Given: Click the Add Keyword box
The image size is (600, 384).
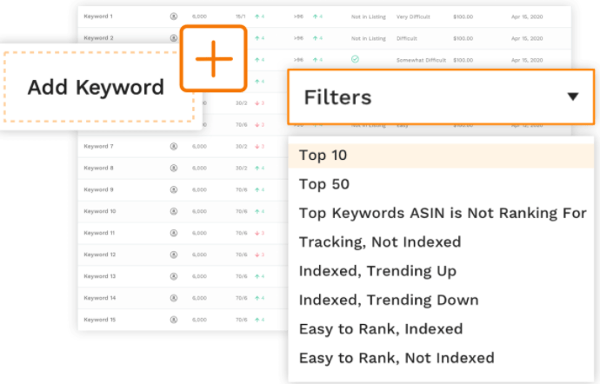Looking at the screenshot, I should [x=99, y=87].
